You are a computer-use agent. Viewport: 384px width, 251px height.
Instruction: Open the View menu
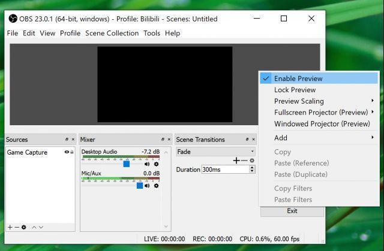[47, 33]
